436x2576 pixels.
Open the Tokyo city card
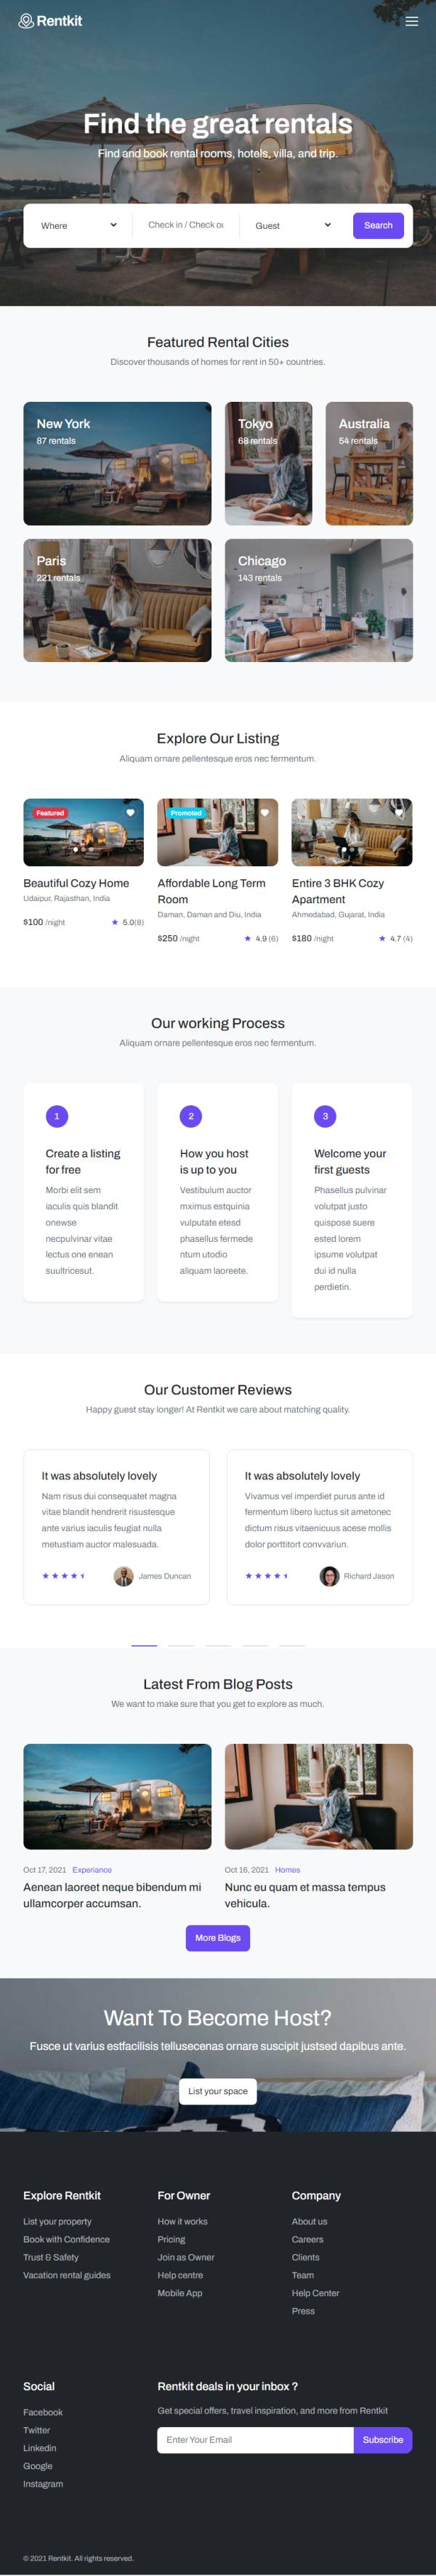tap(268, 464)
